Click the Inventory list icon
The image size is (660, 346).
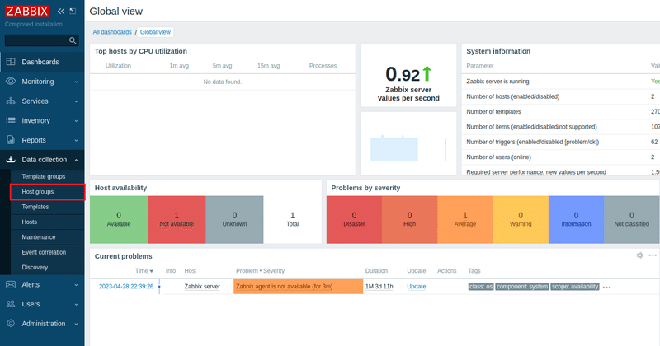[x=11, y=120]
